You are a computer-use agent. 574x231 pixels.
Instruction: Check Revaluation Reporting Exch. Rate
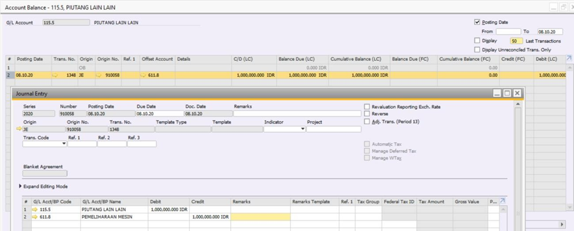tap(367, 107)
